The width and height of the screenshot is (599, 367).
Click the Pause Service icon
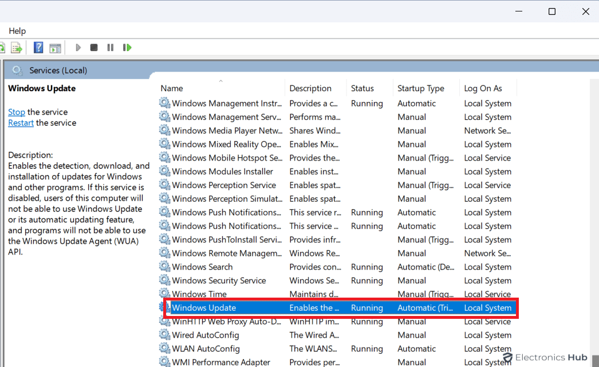[110, 48]
